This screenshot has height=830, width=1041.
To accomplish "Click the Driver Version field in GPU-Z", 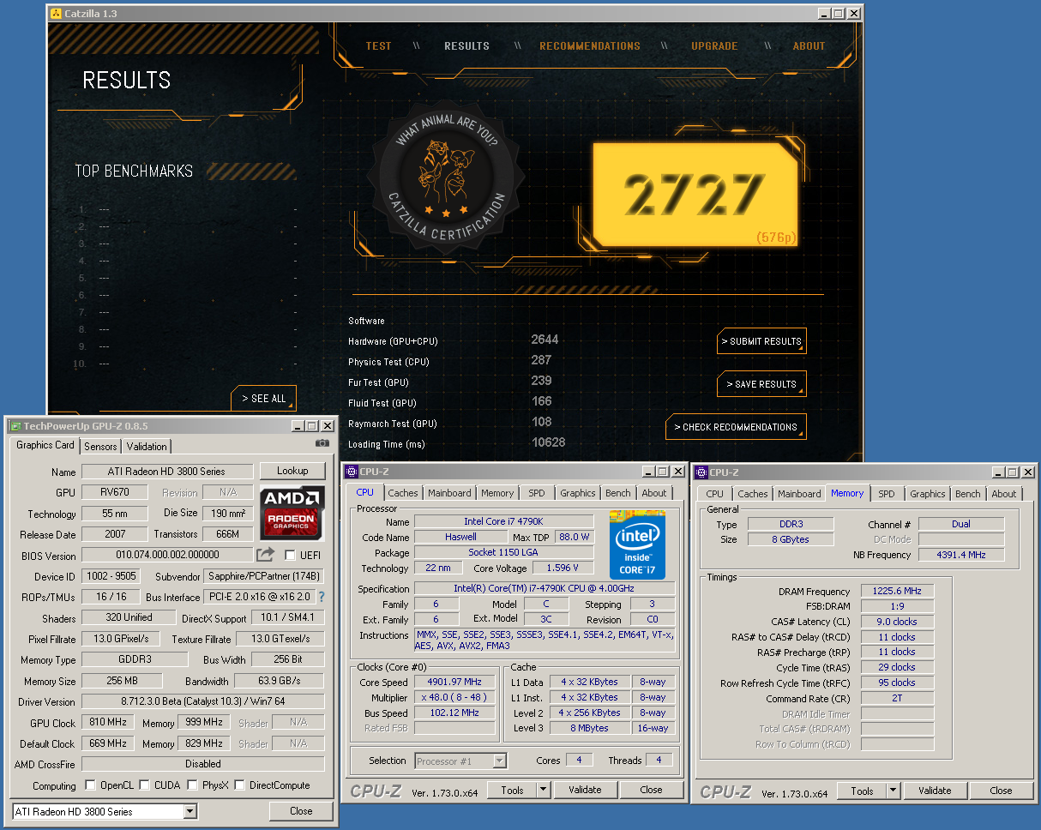I will pyautogui.click(x=203, y=701).
